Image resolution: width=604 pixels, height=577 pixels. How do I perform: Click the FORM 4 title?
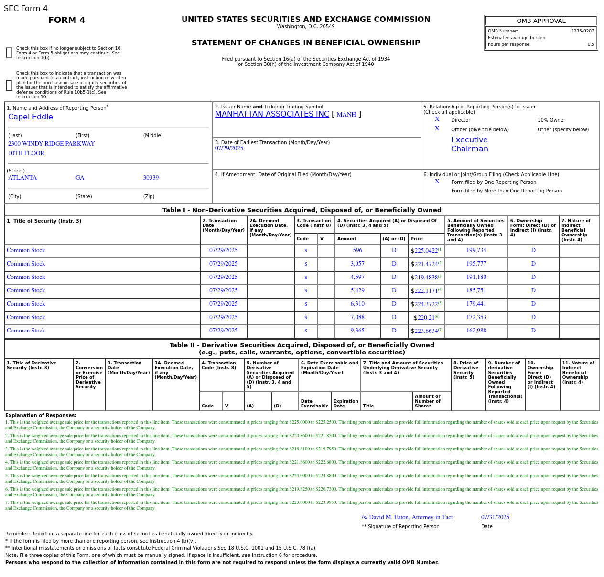tap(67, 20)
